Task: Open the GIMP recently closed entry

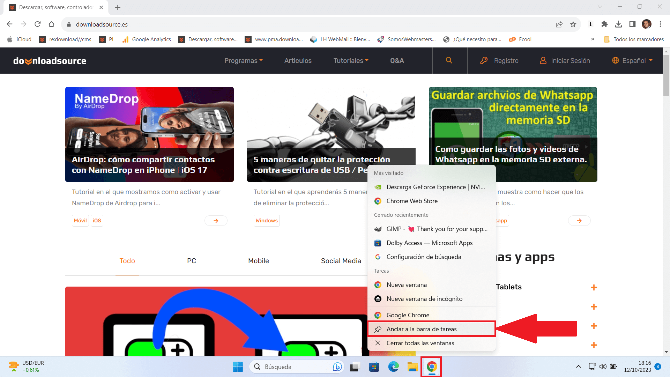Action: click(x=432, y=229)
